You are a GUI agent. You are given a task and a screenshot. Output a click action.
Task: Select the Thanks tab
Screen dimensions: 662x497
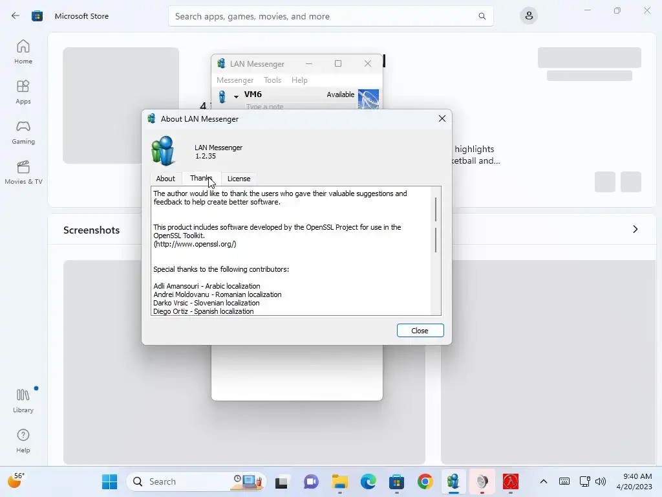tap(202, 178)
